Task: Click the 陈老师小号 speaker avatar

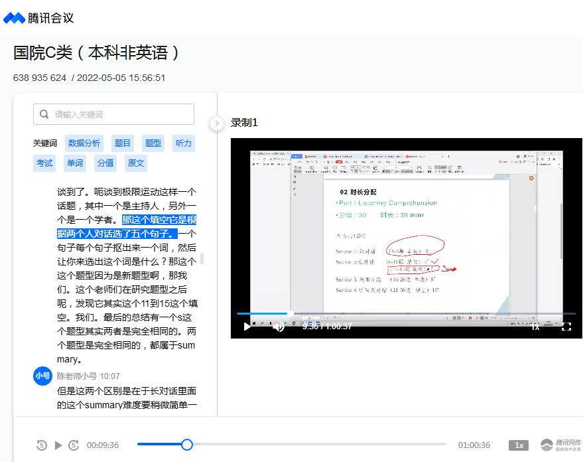Action: (x=42, y=376)
